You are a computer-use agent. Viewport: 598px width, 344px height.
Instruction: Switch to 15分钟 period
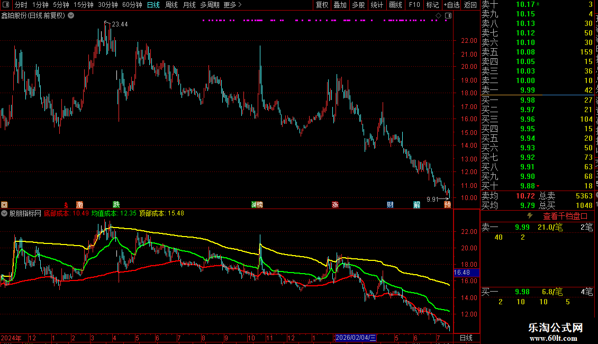pos(83,5)
